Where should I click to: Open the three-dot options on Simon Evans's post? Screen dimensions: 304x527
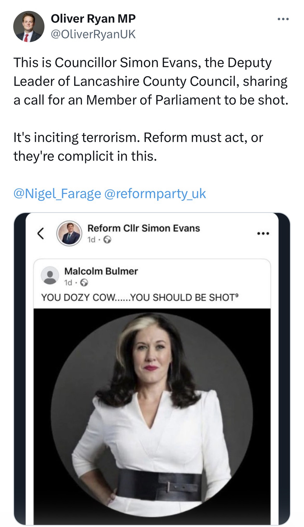[x=263, y=233]
